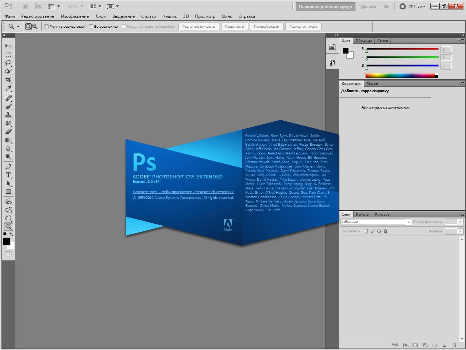The height and width of the screenshot is (350, 466).
Task: Open the 'Фильтр' menu
Action: point(148,16)
